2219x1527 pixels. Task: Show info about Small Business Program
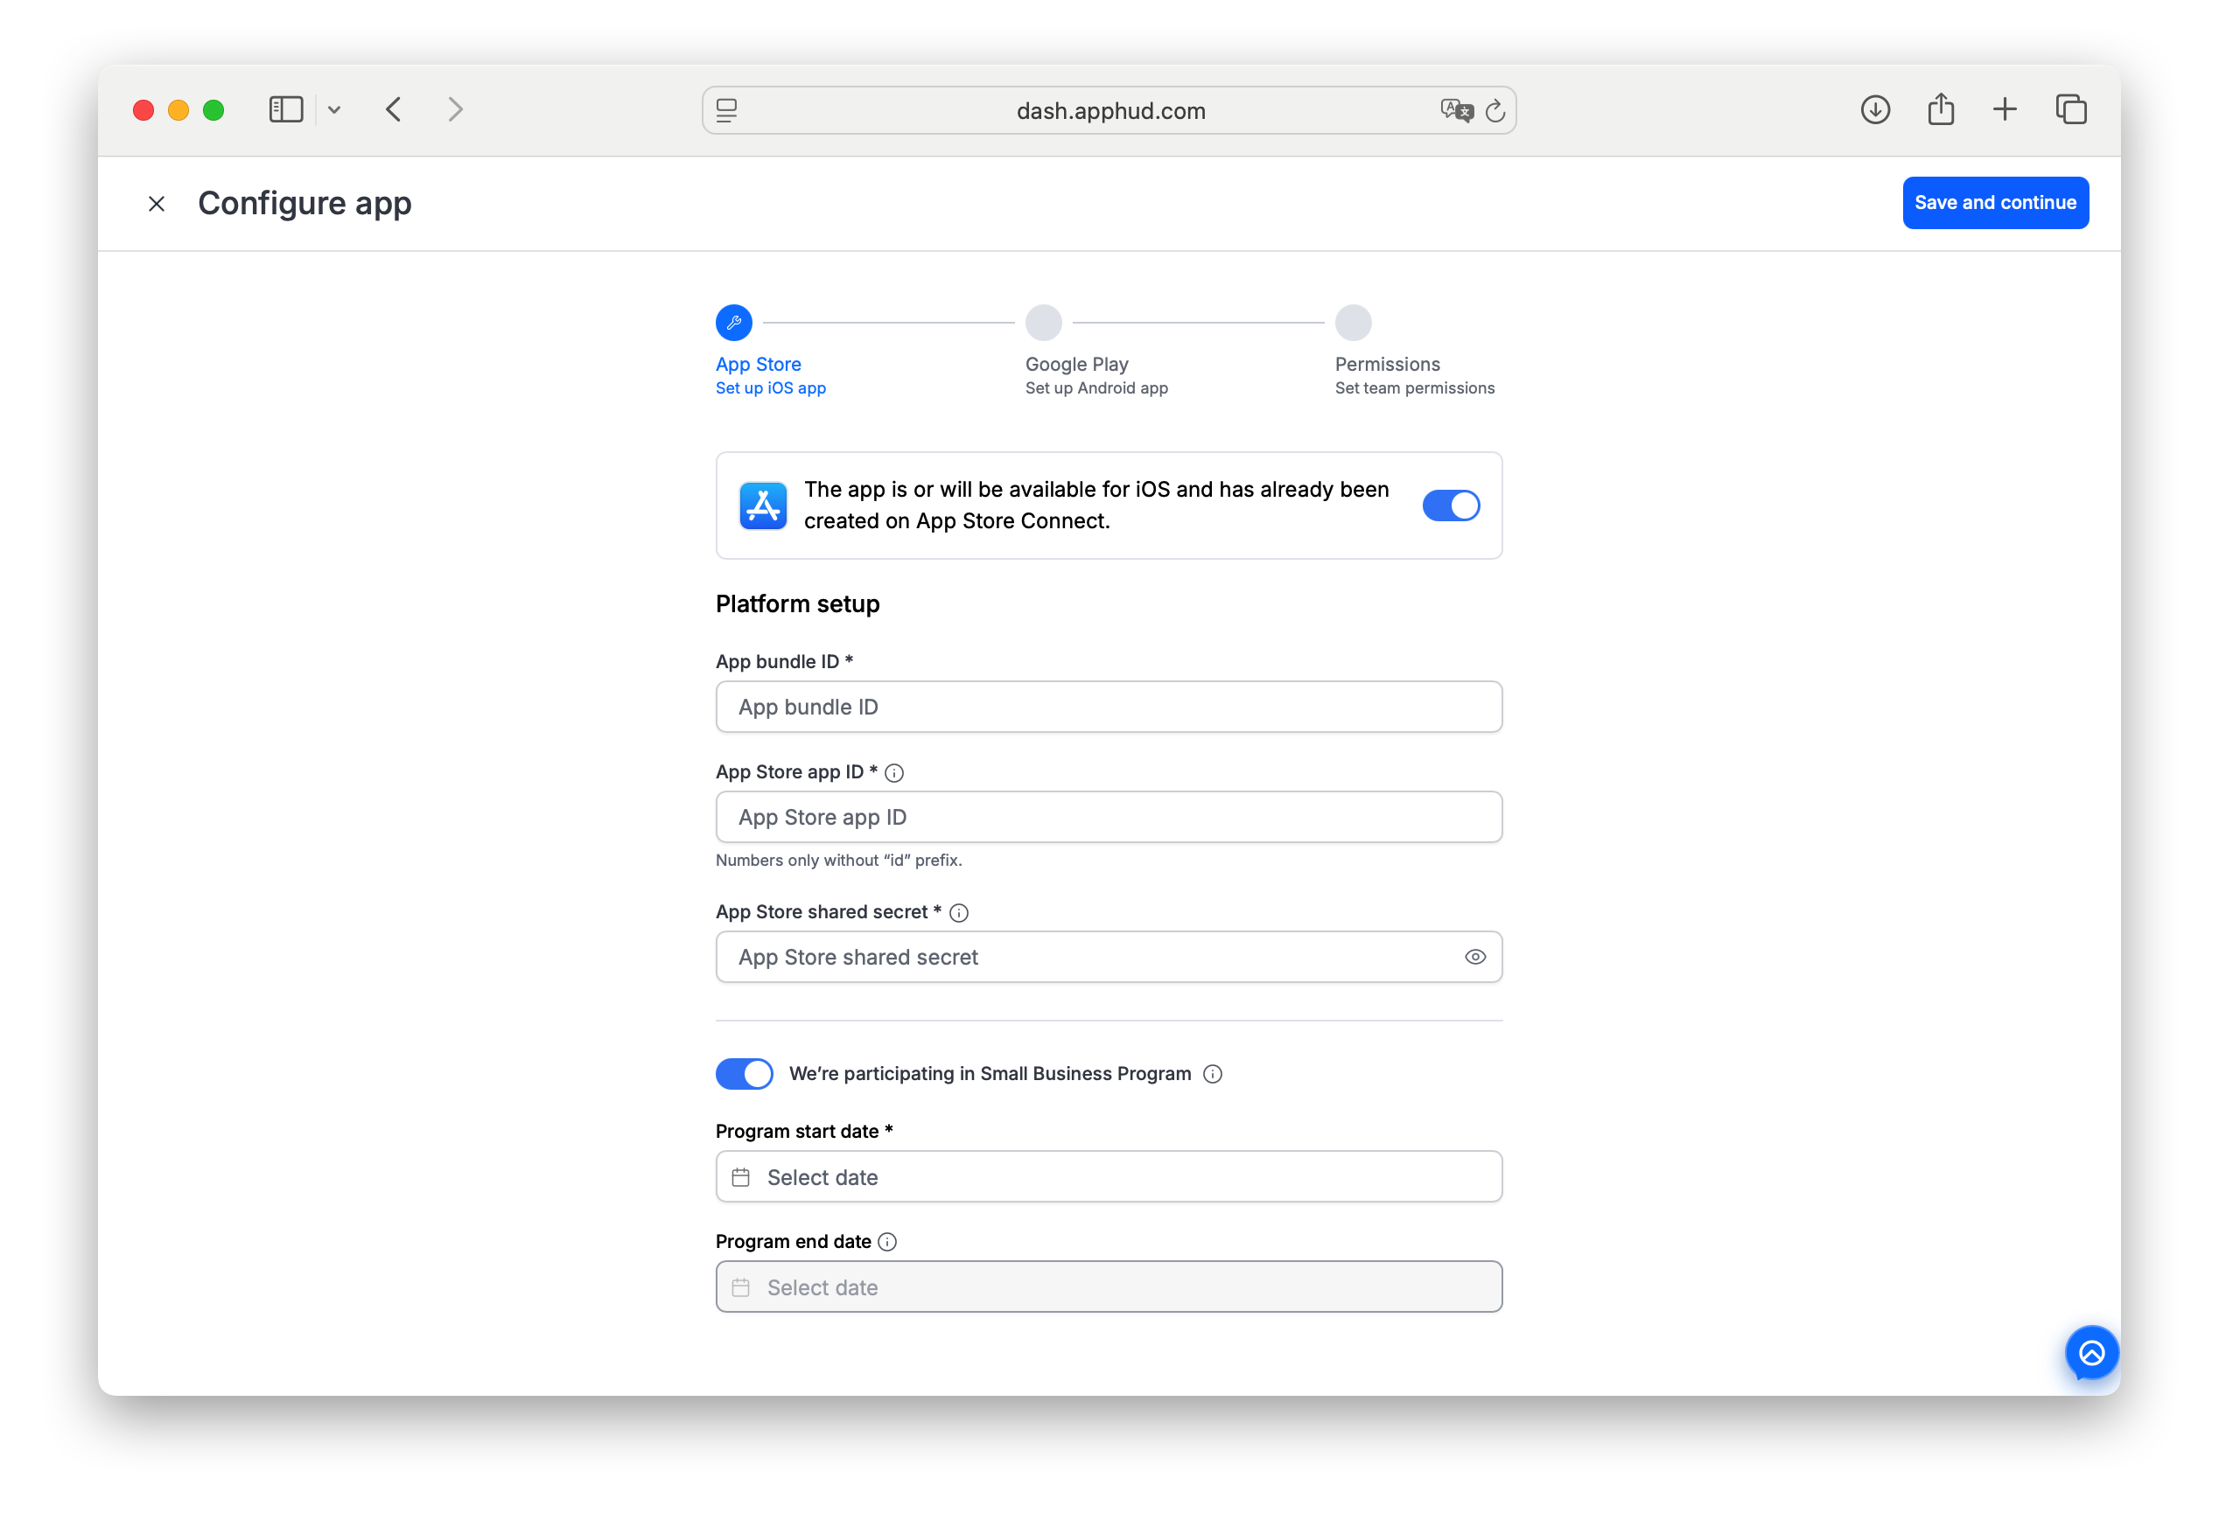point(1212,1075)
